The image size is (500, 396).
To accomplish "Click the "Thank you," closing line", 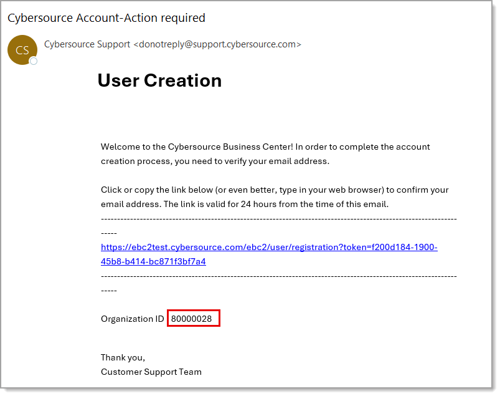I will [x=123, y=357].
